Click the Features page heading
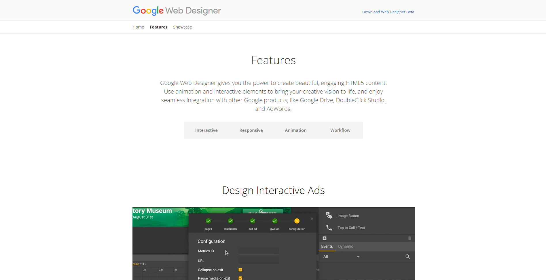The image size is (546, 280). click(x=273, y=60)
